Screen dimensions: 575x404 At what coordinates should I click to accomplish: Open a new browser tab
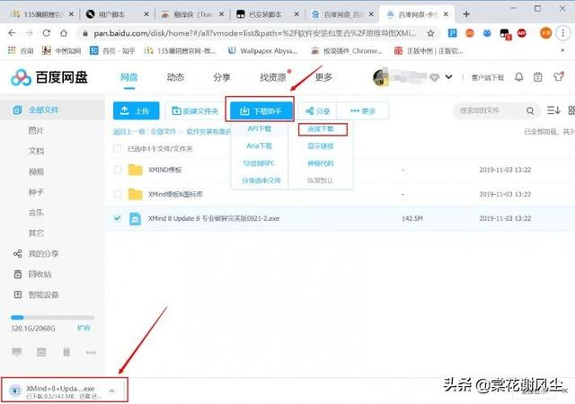(466, 14)
